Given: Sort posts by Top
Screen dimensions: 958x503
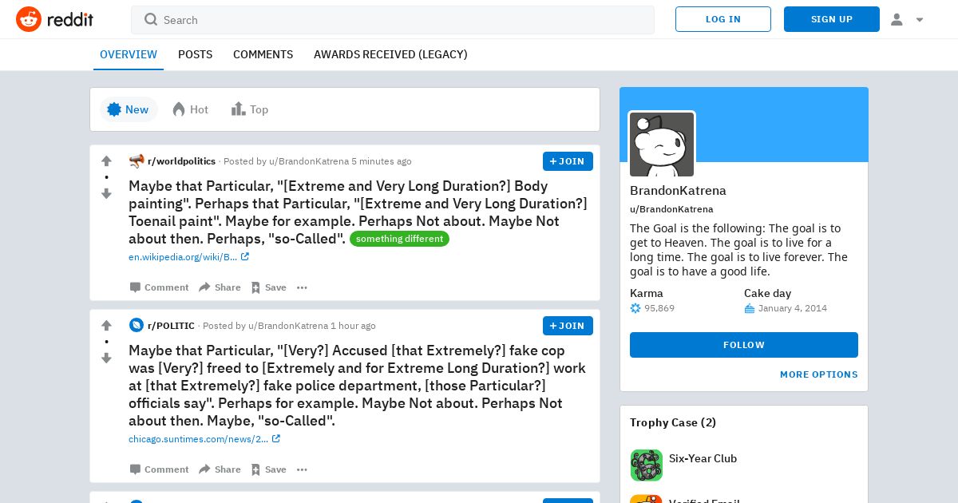Looking at the screenshot, I should 250,109.
